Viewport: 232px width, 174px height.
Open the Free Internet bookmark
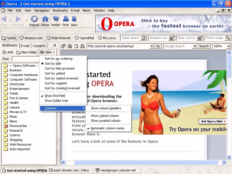(x=59, y=38)
